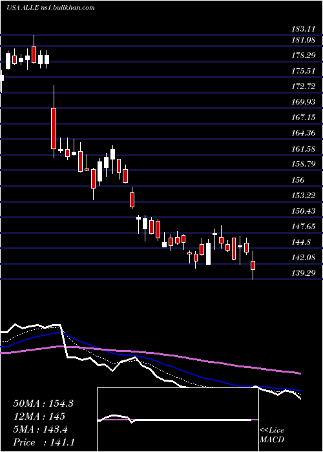
Task: Click the 12MA : 145 readout
Action: [x=39, y=416]
